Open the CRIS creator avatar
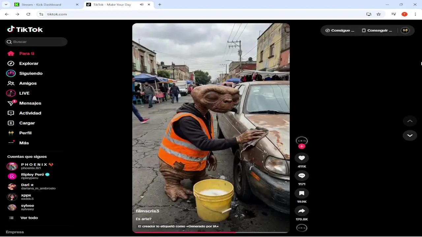422x237 pixels. (x=302, y=141)
